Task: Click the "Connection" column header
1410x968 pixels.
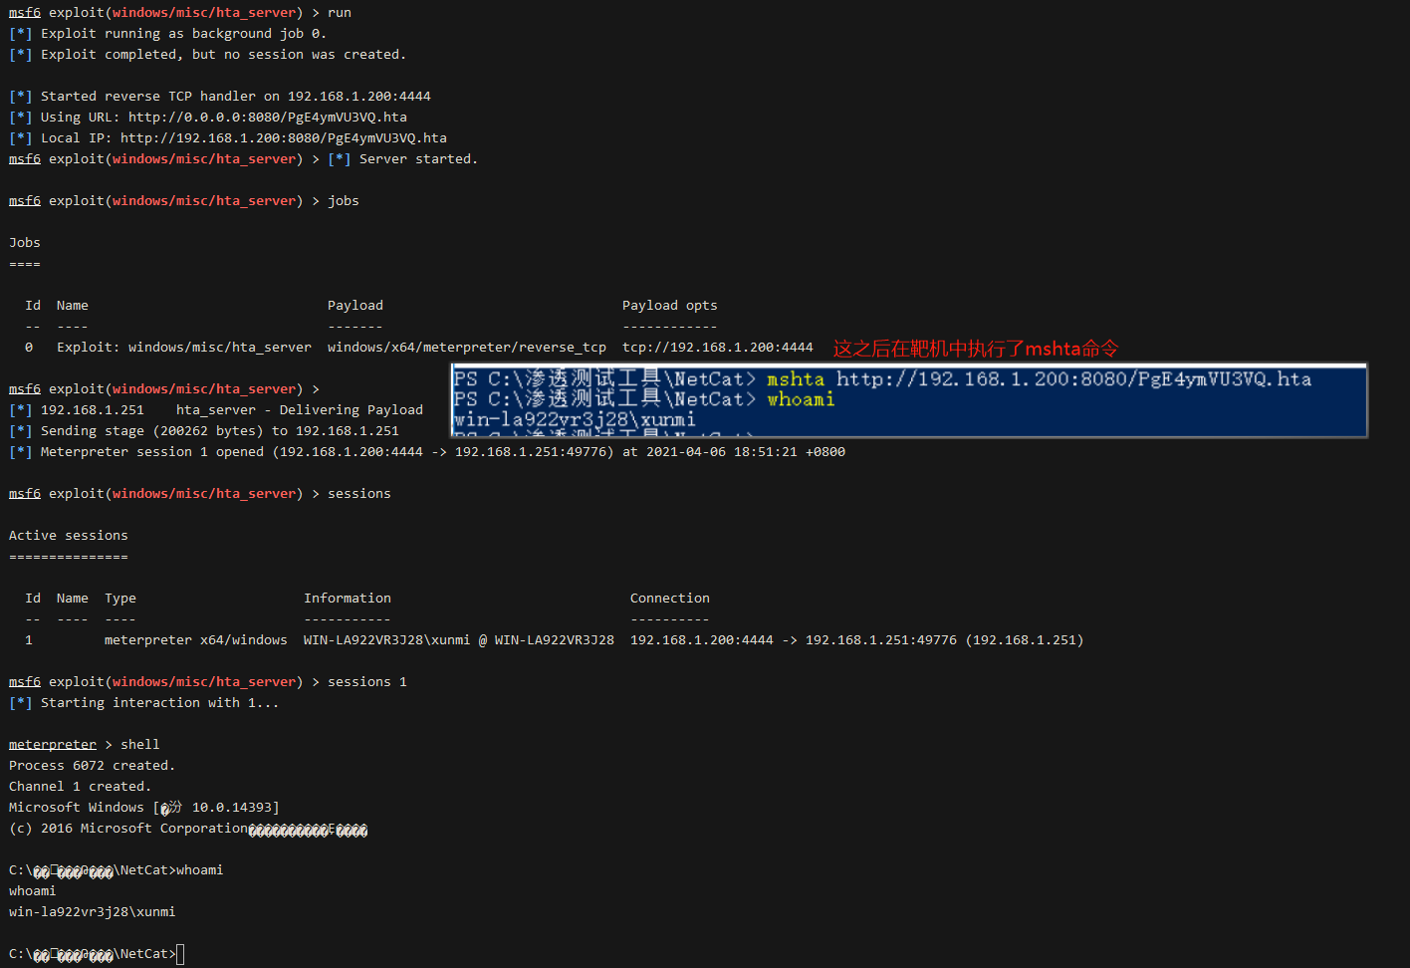Action: (x=670, y=599)
